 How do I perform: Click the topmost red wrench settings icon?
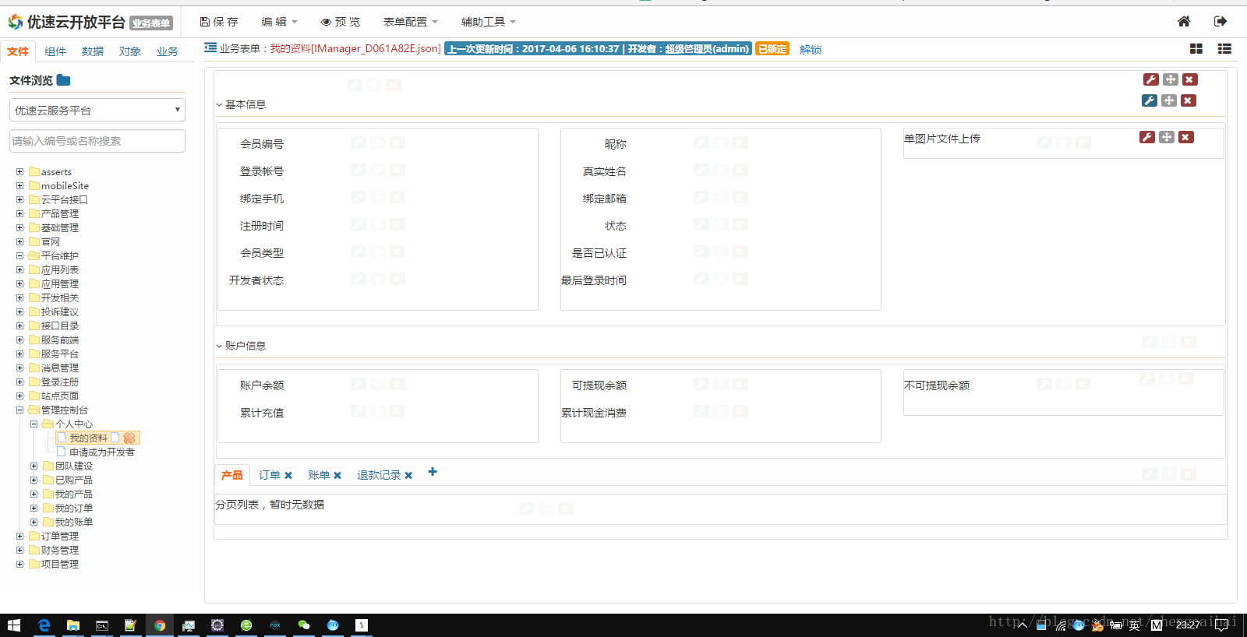[1151, 79]
